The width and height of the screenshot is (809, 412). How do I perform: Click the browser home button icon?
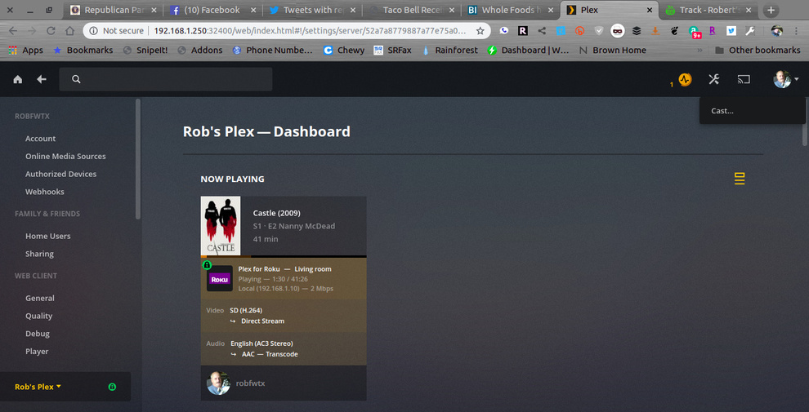69,30
